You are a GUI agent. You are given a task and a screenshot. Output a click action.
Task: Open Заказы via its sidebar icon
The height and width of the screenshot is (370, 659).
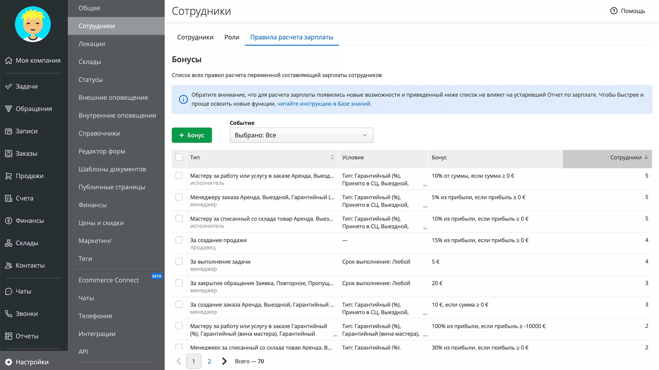coord(8,153)
